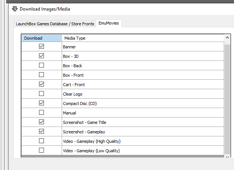The image size is (234, 170).
Task: Select the EmuMovies tab
Action: click(x=109, y=23)
